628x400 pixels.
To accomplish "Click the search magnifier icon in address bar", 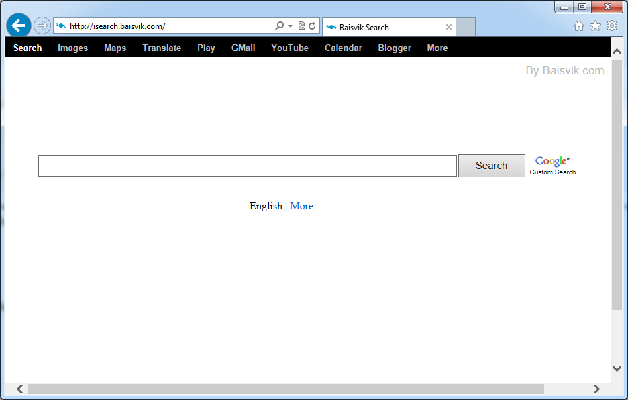I will (280, 26).
